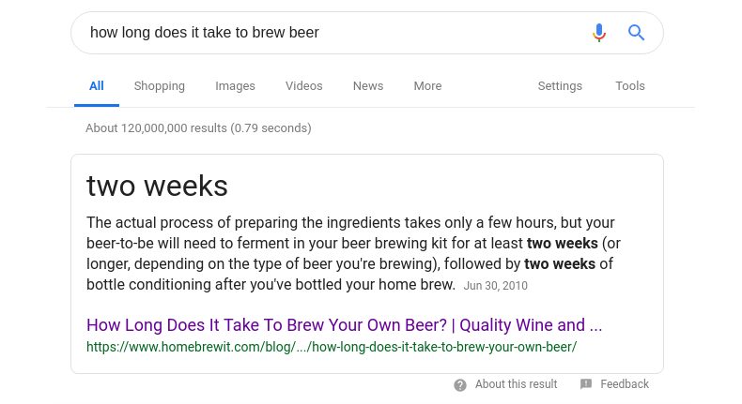This screenshot has width=742, height=404.
Task: Focus the search query input field
Action: point(329,33)
